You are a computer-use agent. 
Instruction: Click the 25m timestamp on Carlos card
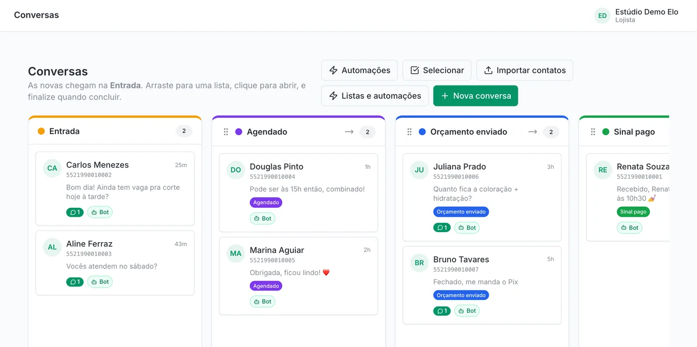(x=181, y=165)
